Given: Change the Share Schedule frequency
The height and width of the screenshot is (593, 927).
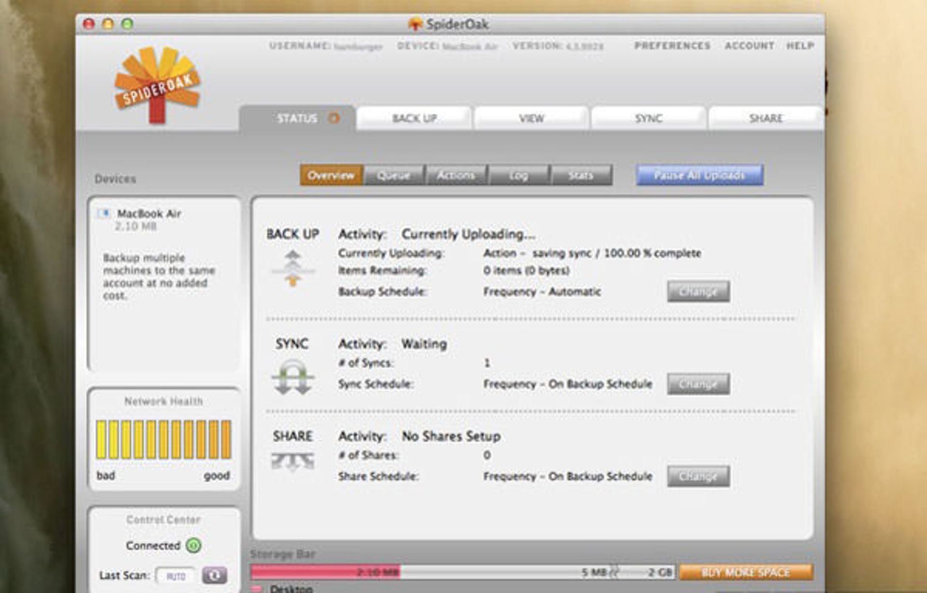Looking at the screenshot, I should pyautogui.click(x=698, y=476).
